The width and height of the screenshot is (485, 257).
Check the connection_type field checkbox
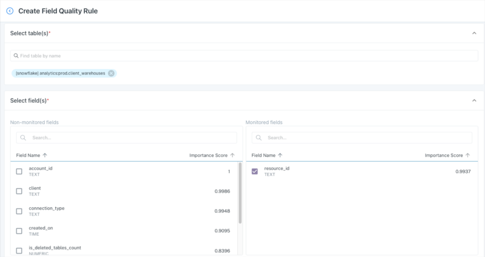[x=19, y=211]
